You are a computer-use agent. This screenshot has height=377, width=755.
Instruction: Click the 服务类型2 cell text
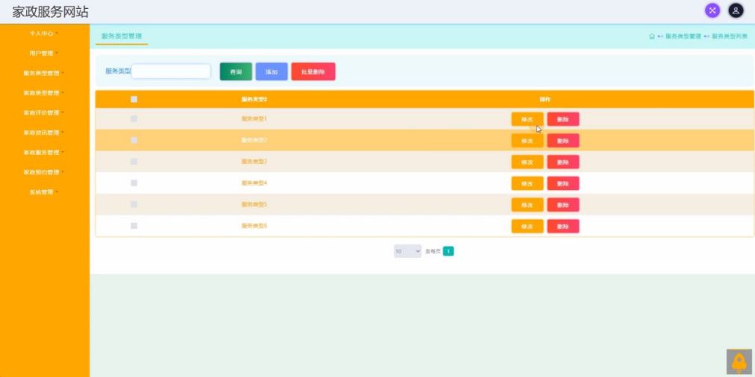click(254, 140)
